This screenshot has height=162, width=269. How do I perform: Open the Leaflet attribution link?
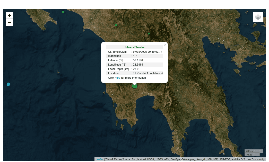coord(99,159)
